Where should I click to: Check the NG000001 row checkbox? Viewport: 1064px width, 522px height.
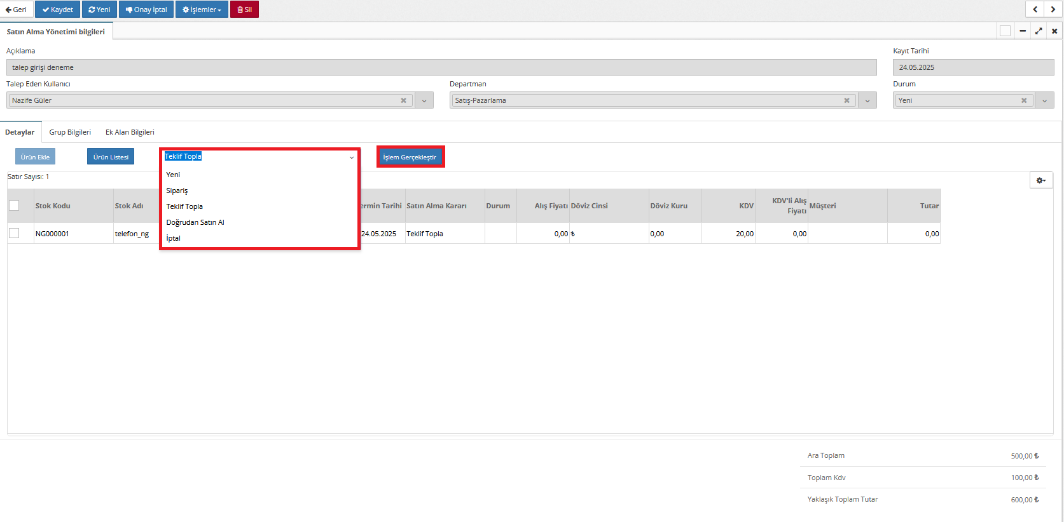[x=14, y=233]
